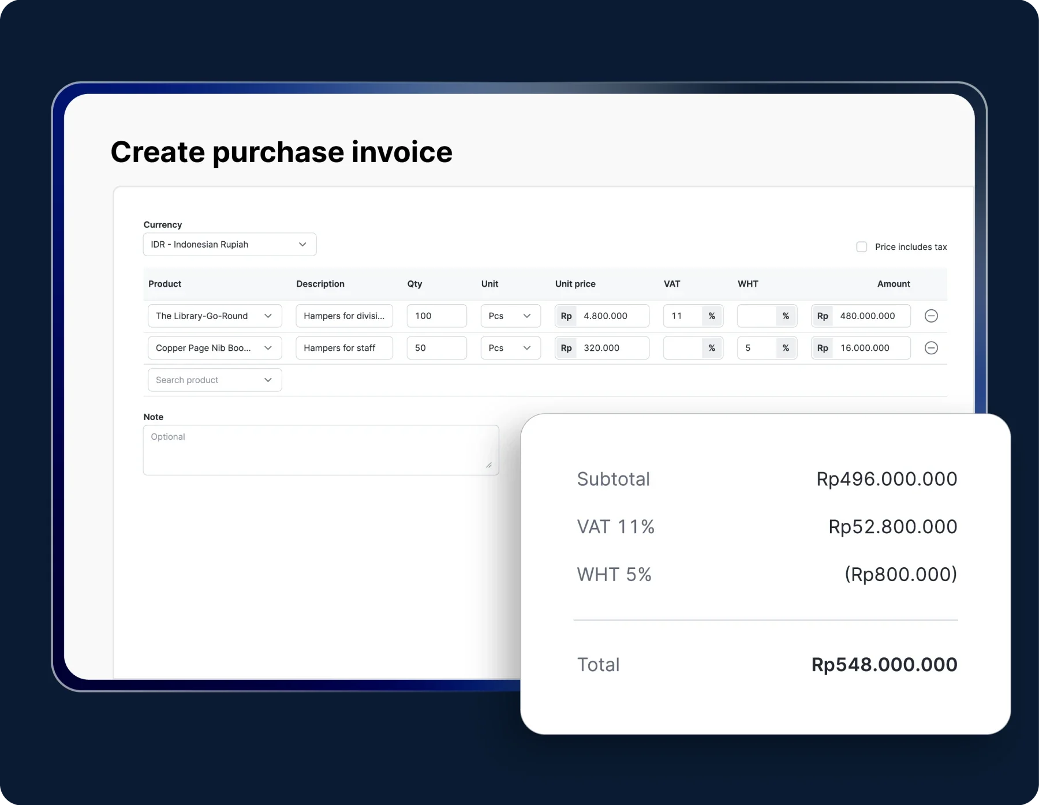
Task: Click the Note optional text area
Action: 320,450
